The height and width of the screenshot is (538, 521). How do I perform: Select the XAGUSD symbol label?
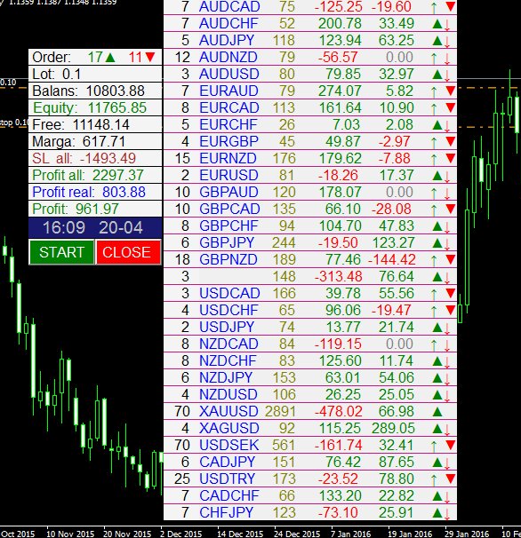coord(228,428)
